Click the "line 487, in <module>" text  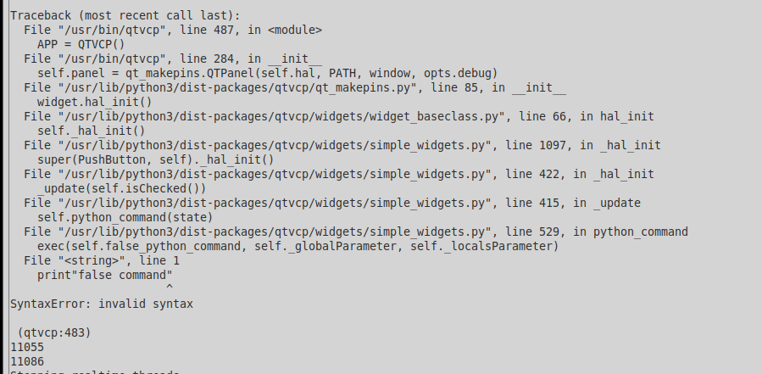point(251,31)
